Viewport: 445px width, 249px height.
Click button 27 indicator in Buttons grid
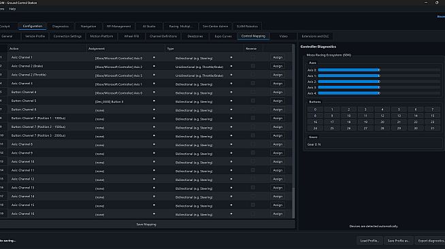(x=365, y=128)
